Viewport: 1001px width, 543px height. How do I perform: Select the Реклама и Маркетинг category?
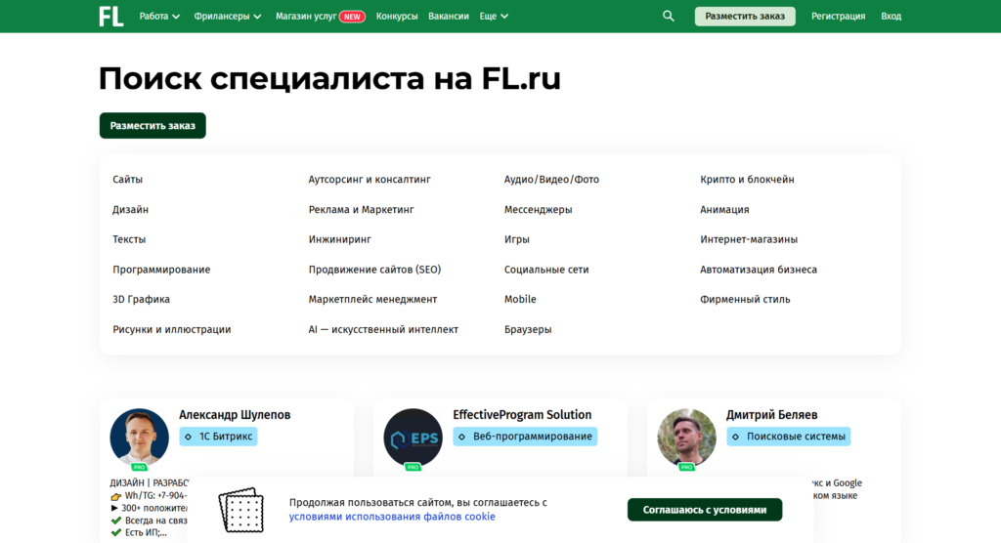[362, 209]
